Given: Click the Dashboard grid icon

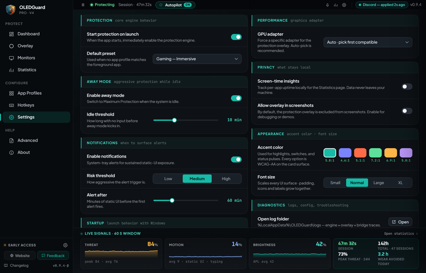Looking at the screenshot, I should point(11,34).
